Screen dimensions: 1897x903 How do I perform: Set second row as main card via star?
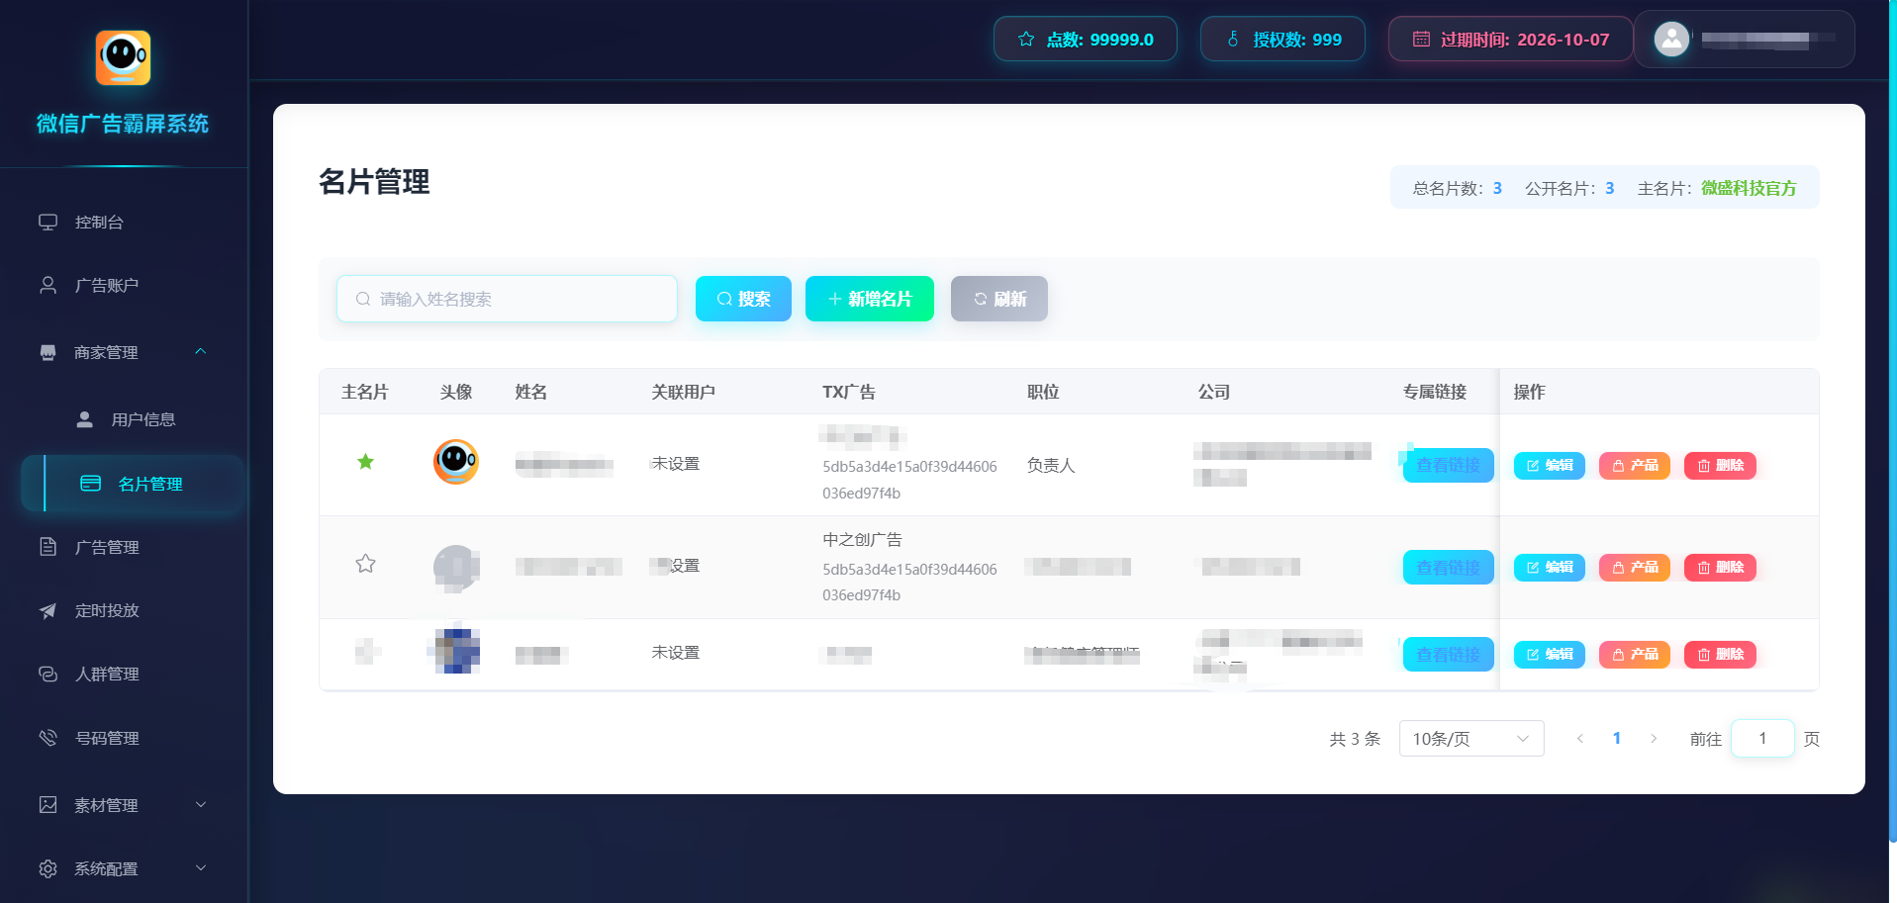[x=365, y=564]
